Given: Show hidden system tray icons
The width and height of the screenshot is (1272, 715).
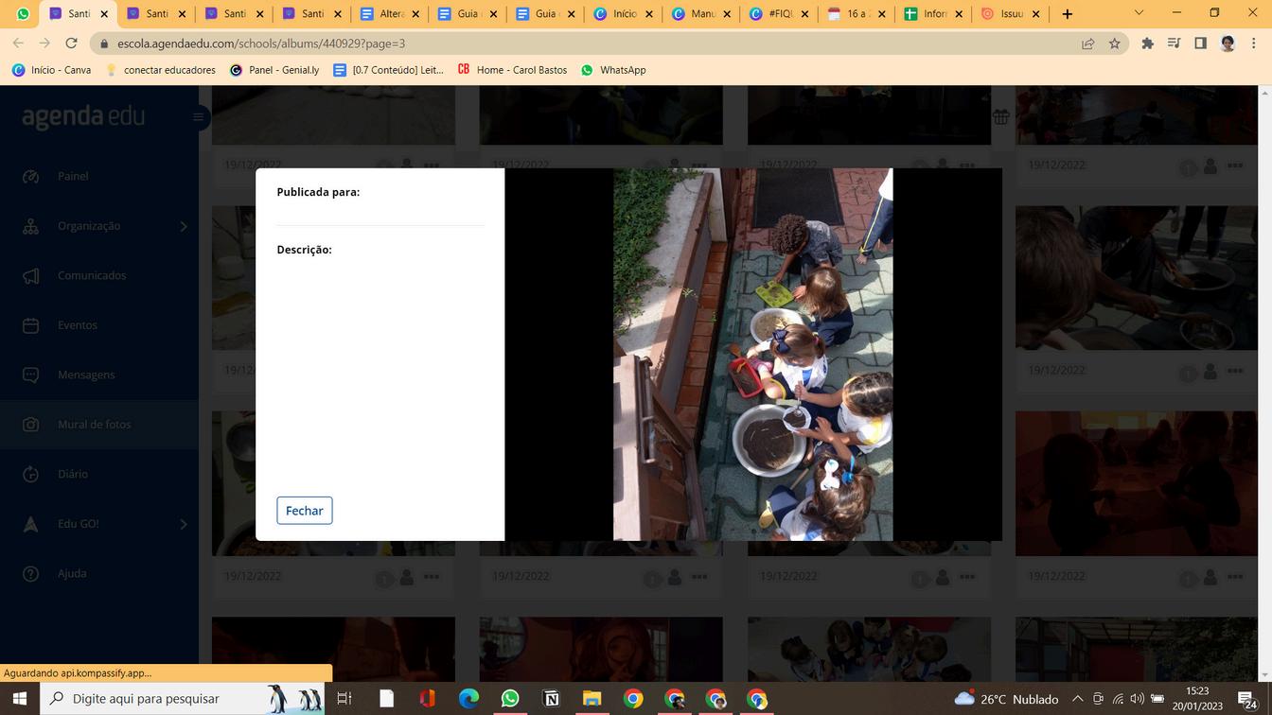Looking at the screenshot, I should coord(1077,699).
